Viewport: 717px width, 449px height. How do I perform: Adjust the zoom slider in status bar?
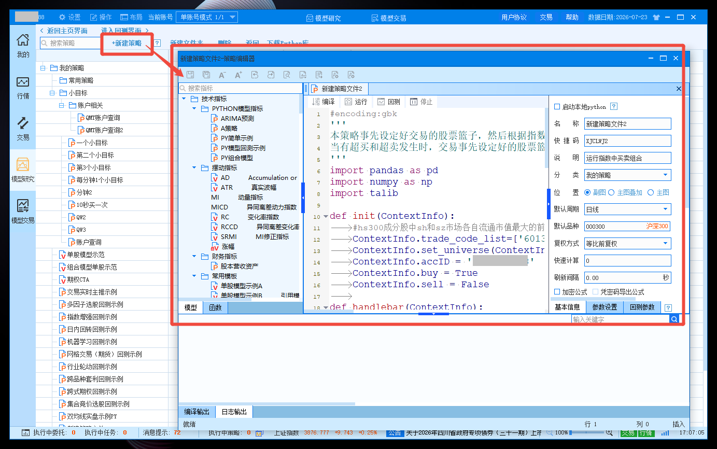tap(587, 432)
